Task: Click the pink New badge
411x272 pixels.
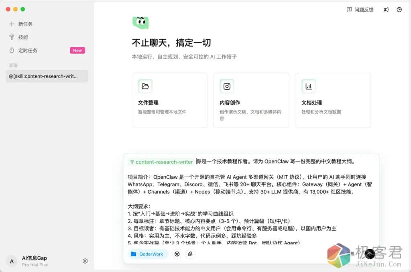Action: [x=77, y=51]
